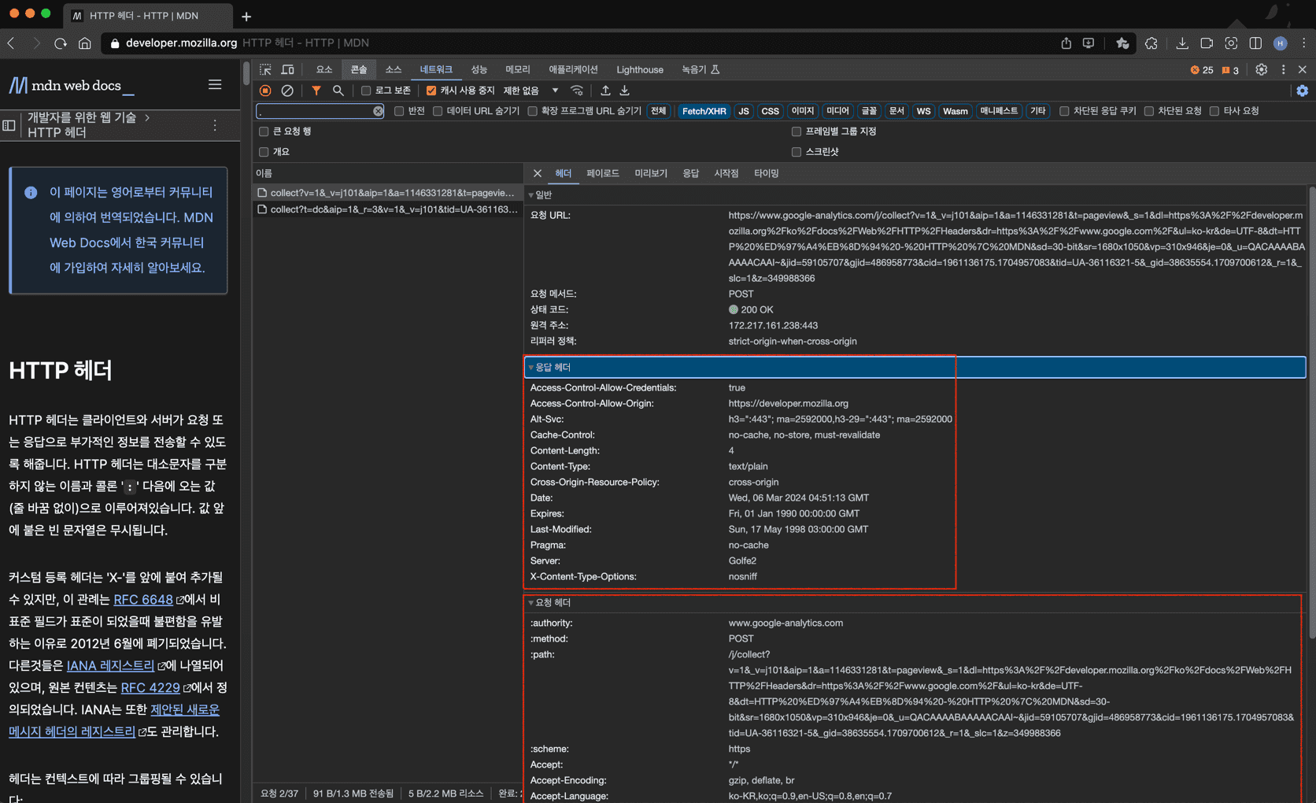Check 차단된 응답 쿠키

pyautogui.click(x=1064, y=111)
